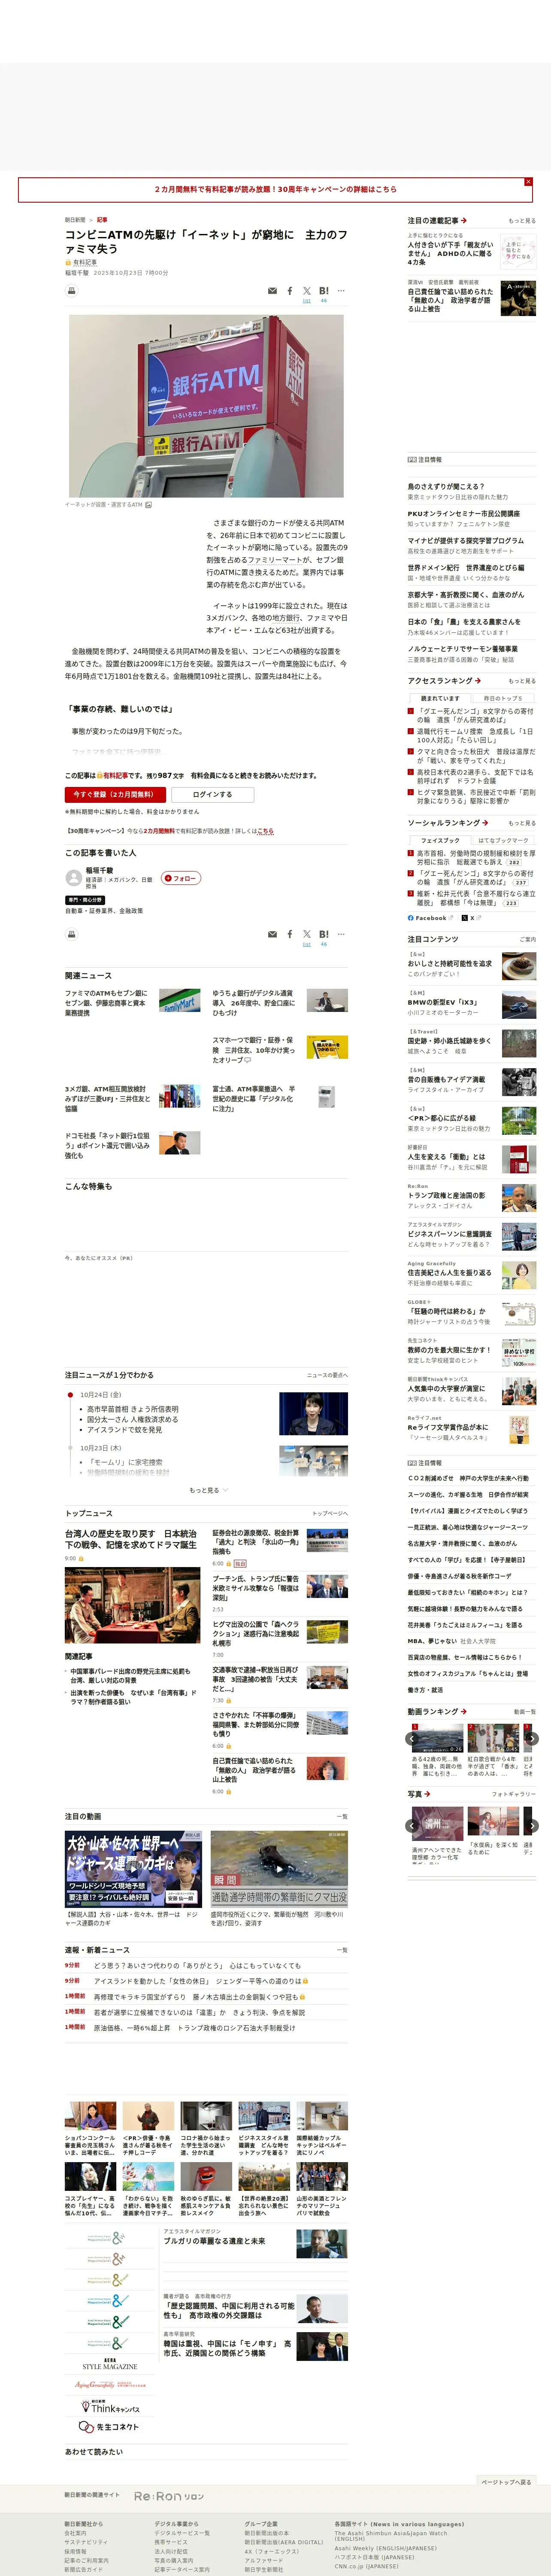Open Facebook page link under social ranking

point(430,917)
